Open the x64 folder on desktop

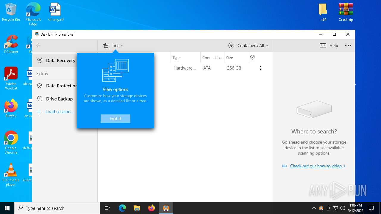[x=323, y=12]
